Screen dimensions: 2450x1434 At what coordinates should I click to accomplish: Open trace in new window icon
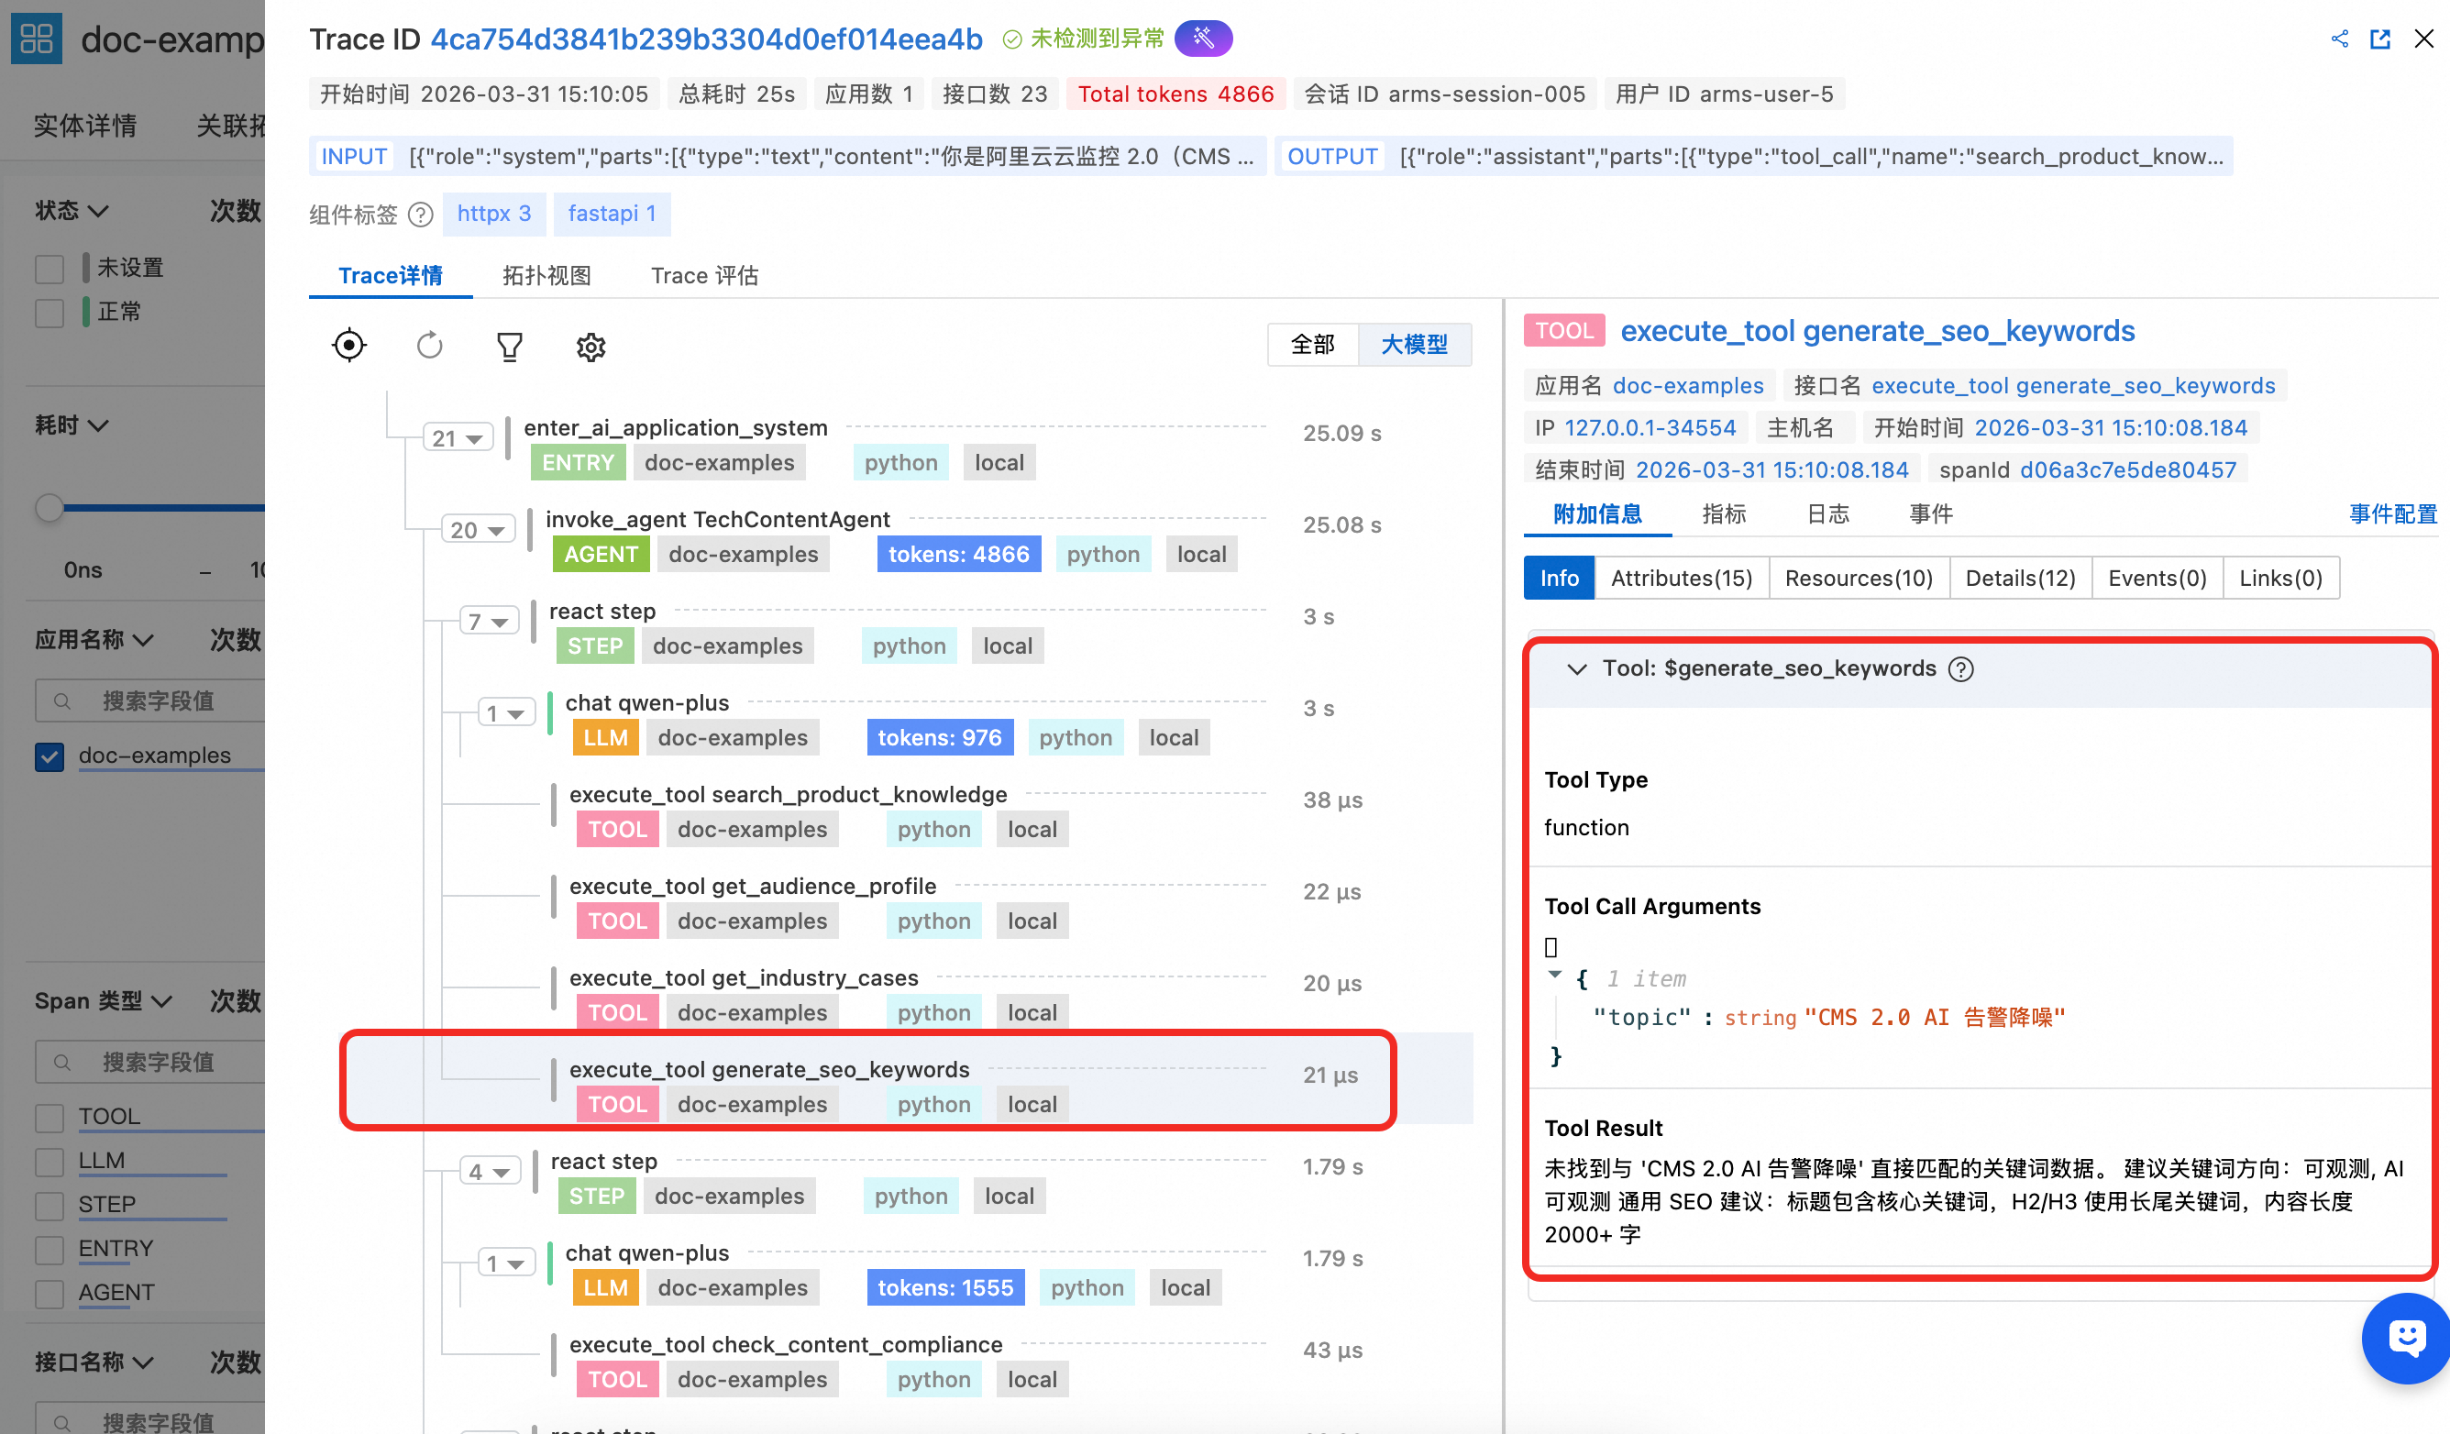[x=2380, y=39]
